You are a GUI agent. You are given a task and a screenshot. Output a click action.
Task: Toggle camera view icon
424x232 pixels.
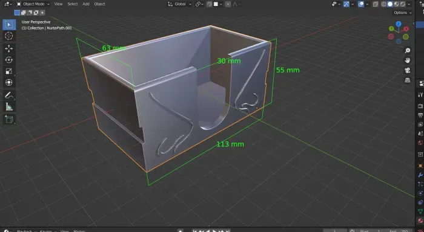click(408, 71)
